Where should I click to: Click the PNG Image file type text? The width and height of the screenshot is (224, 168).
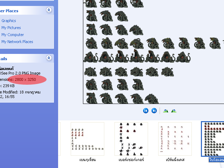coord(20,73)
